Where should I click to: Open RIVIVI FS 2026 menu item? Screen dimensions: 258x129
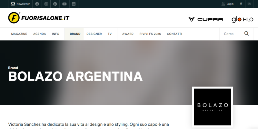point(150,34)
